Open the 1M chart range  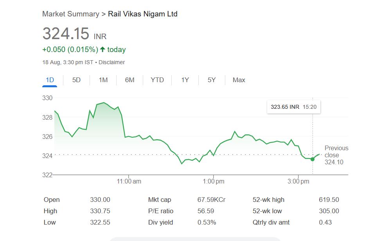point(103,80)
